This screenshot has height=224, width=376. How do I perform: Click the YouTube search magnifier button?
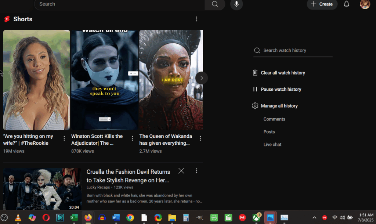tap(215, 4)
